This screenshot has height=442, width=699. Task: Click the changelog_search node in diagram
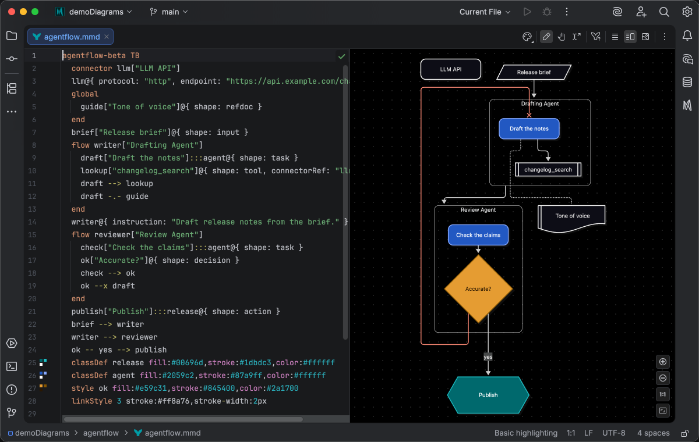[x=548, y=169]
